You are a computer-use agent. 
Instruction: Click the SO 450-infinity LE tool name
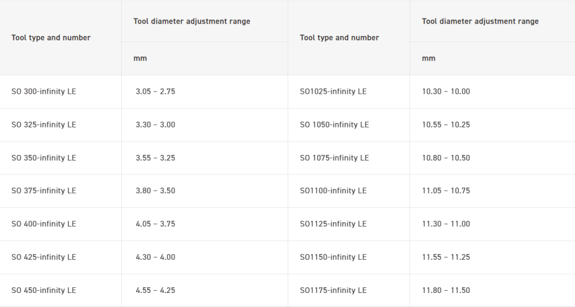coord(44,290)
